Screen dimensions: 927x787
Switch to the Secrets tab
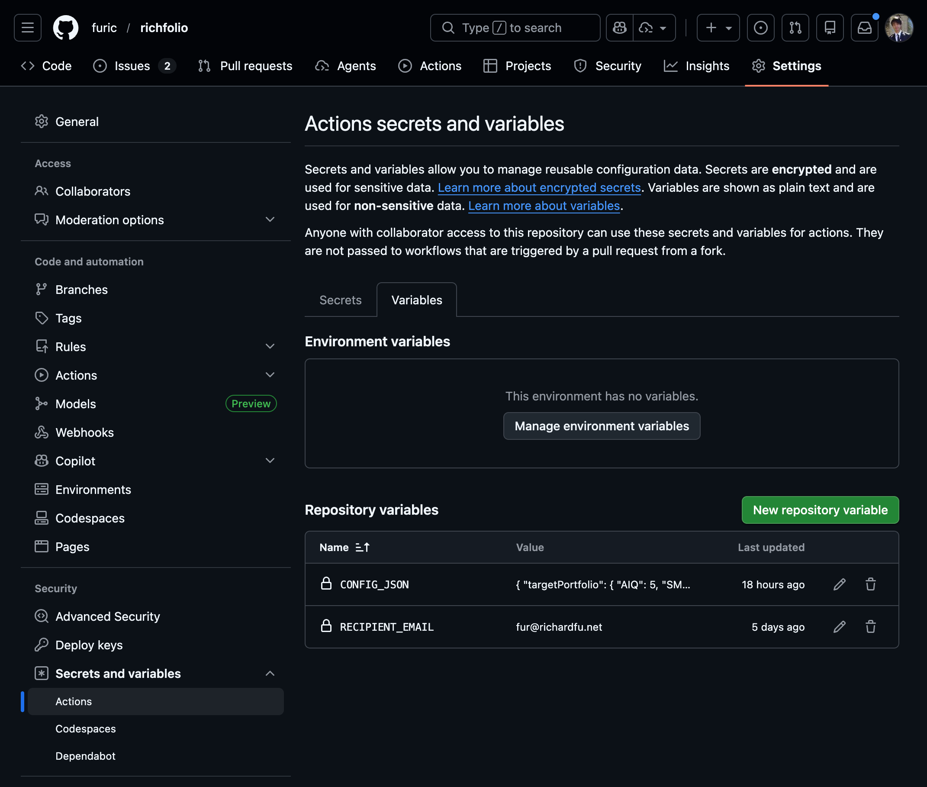pos(340,300)
